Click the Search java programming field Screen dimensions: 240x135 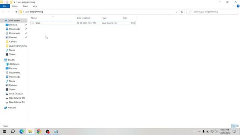pos(212,12)
